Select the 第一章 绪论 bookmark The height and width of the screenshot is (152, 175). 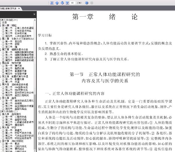coord(9,25)
